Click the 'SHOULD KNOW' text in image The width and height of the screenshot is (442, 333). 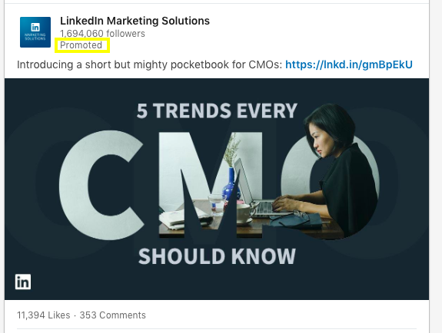coord(217,256)
